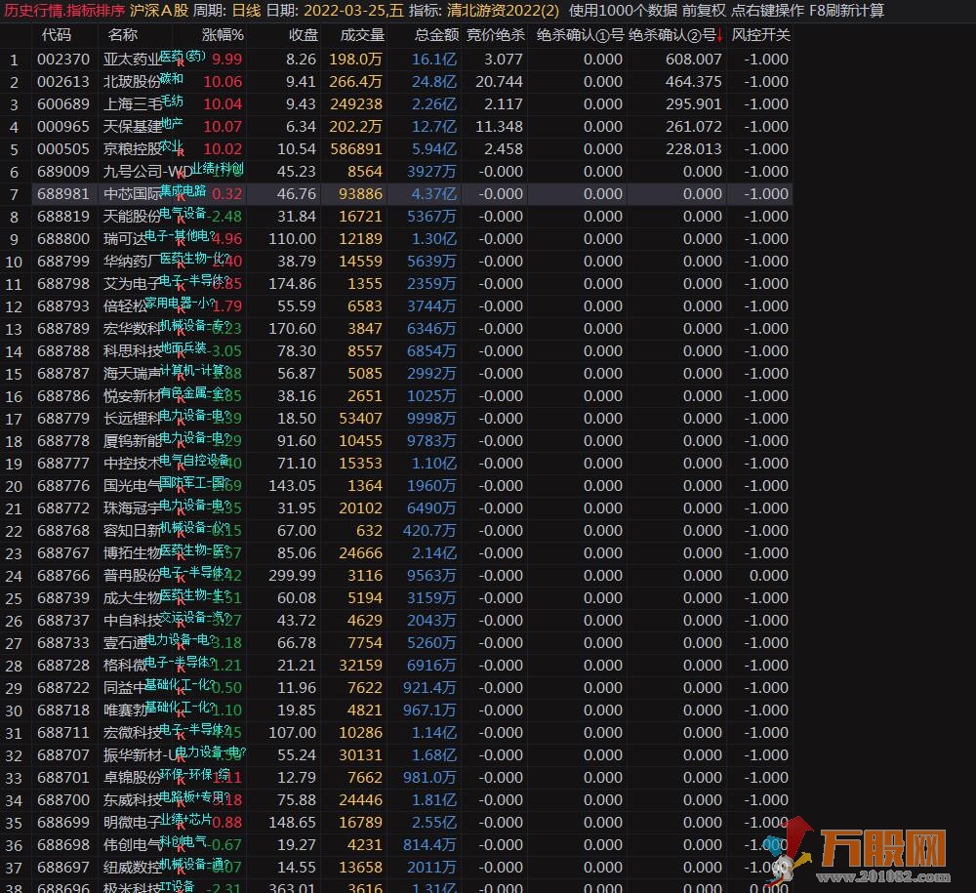The height and width of the screenshot is (893, 976).
Task: Click the 608.007 value for 亚太药业
Action: (693, 60)
